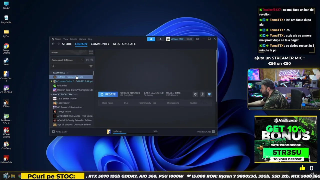Click the blue UPDATE button
This screenshot has height=180, width=320.
(108, 94)
